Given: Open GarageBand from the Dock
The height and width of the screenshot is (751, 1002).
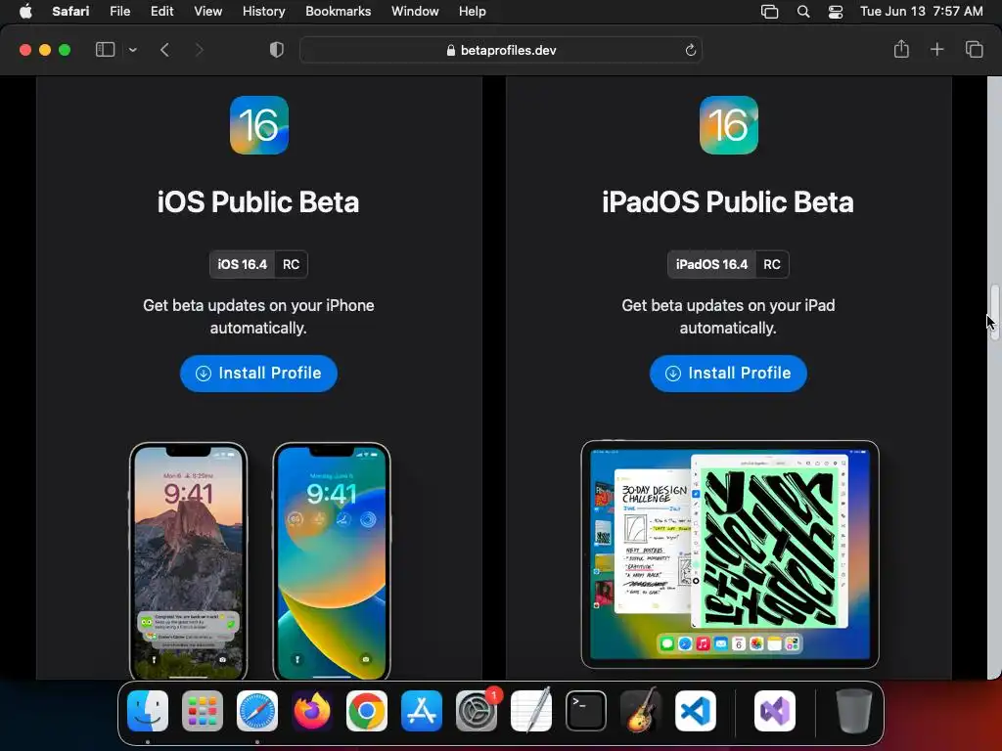Looking at the screenshot, I should tap(641, 711).
